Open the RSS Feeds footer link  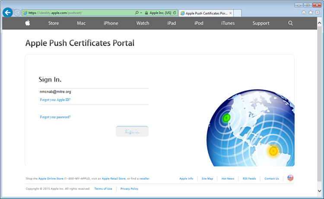point(249,179)
